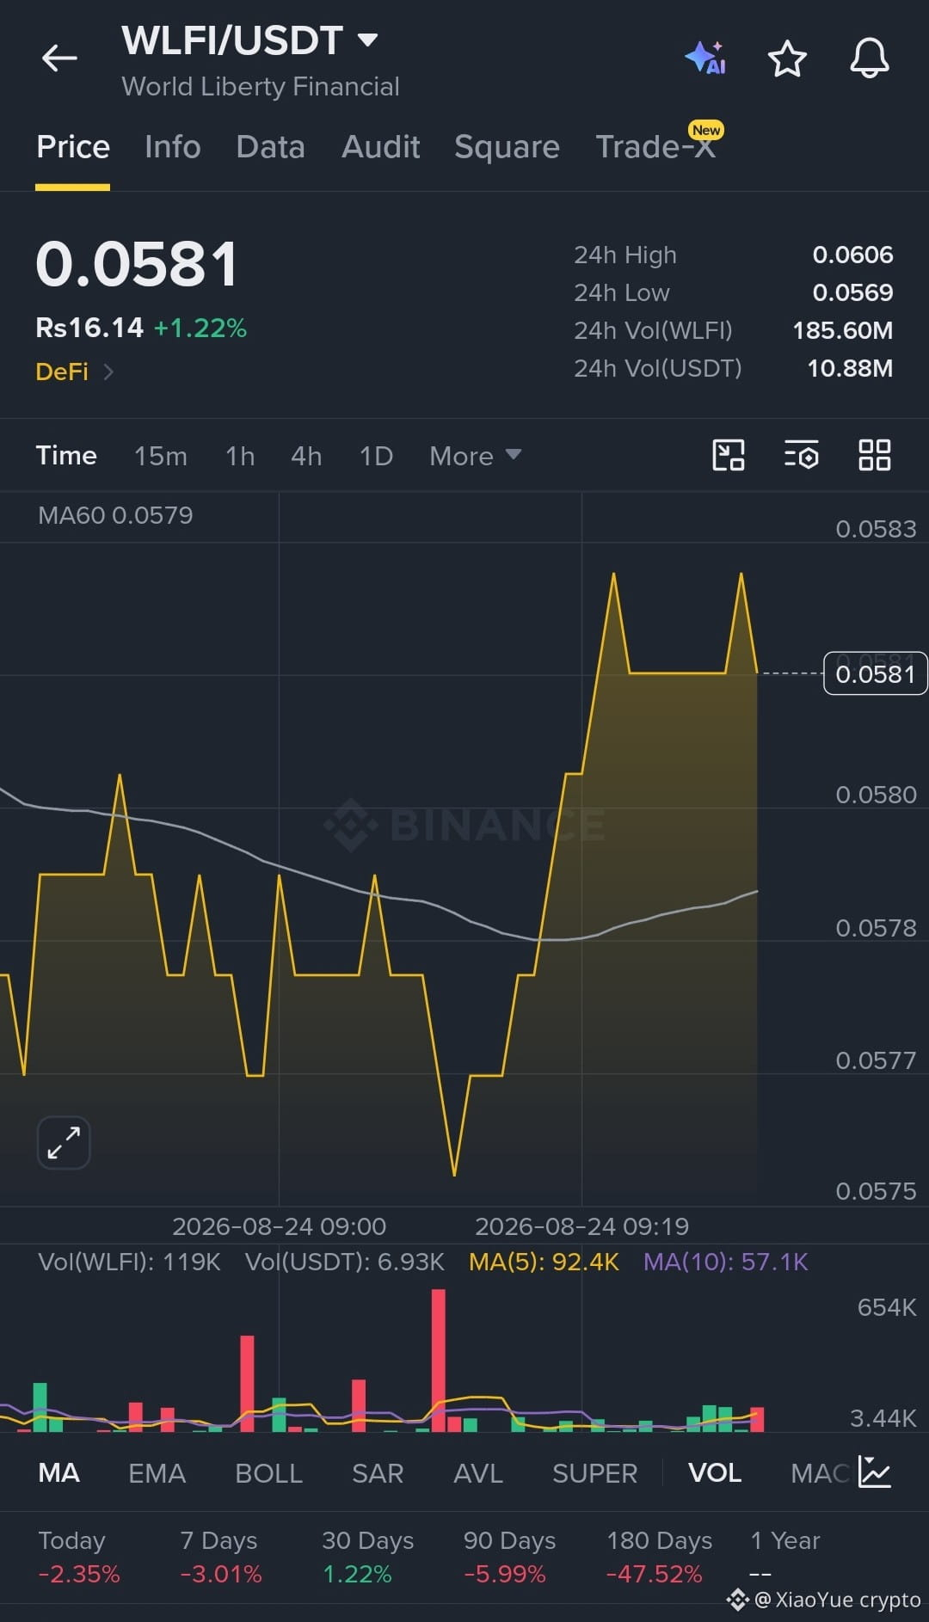
Task: Open picture-in-picture chart icon
Action: coord(729,455)
